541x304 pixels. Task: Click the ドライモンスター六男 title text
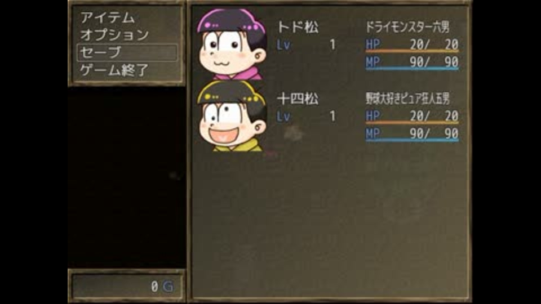tap(408, 27)
